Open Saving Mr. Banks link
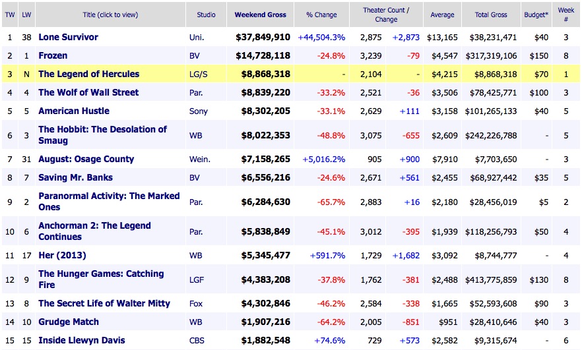Screen dimensions: 582x350 (75, 177)
